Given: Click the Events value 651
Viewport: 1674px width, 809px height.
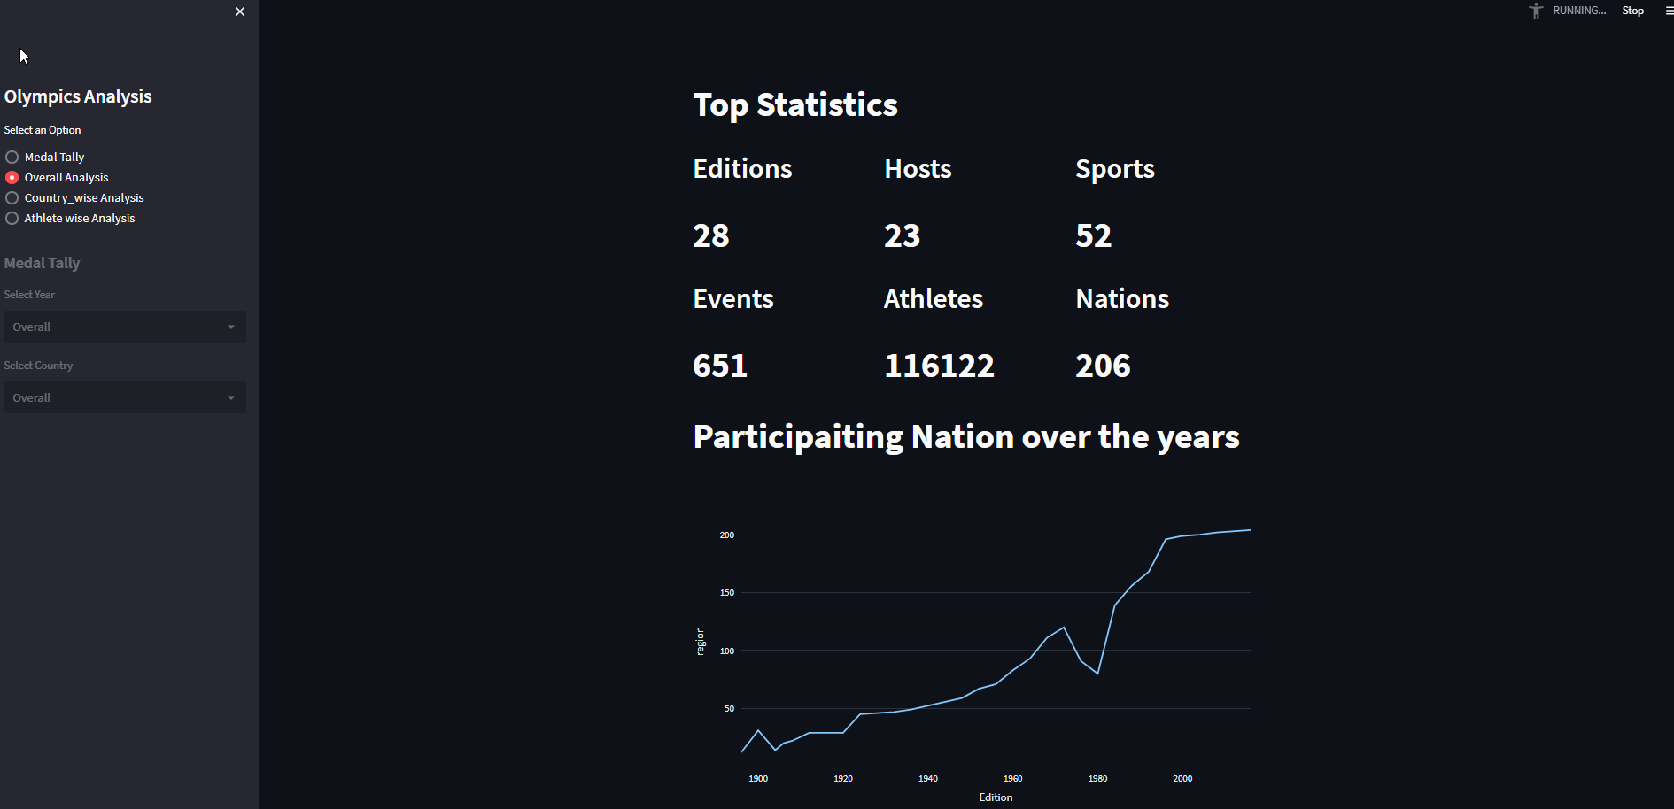Looking at the screenshot, I should [720, 366].
